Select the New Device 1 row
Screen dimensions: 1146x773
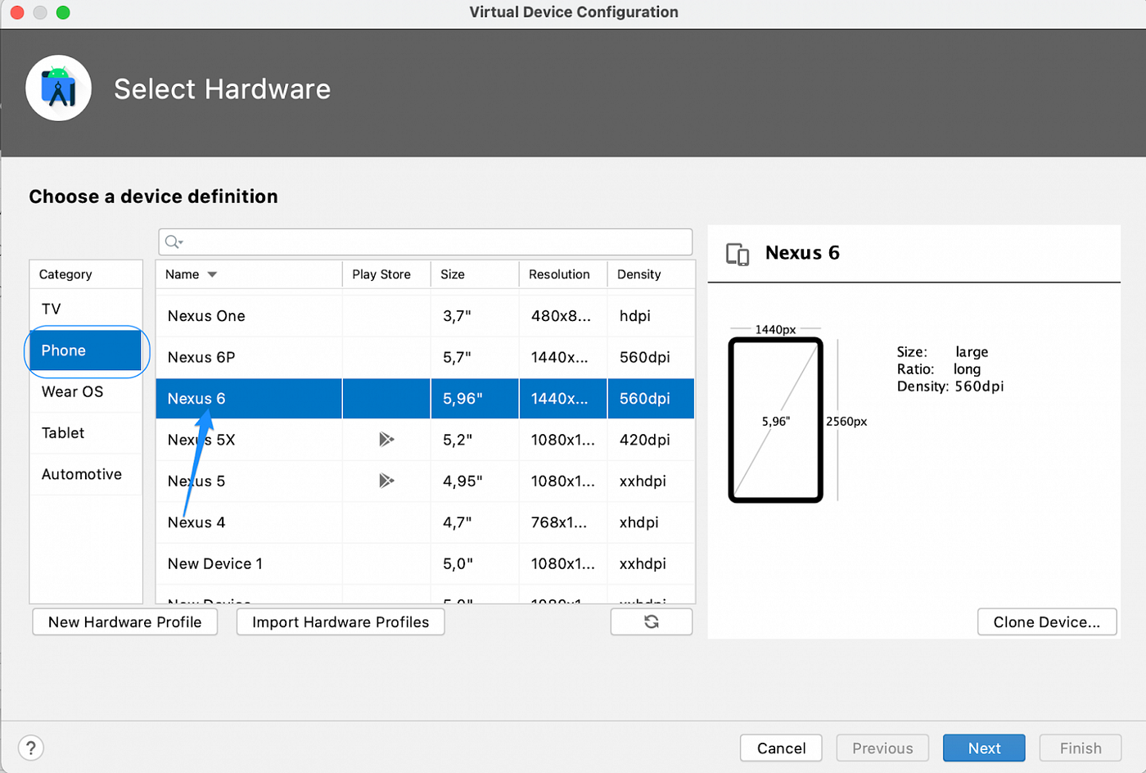426,563
